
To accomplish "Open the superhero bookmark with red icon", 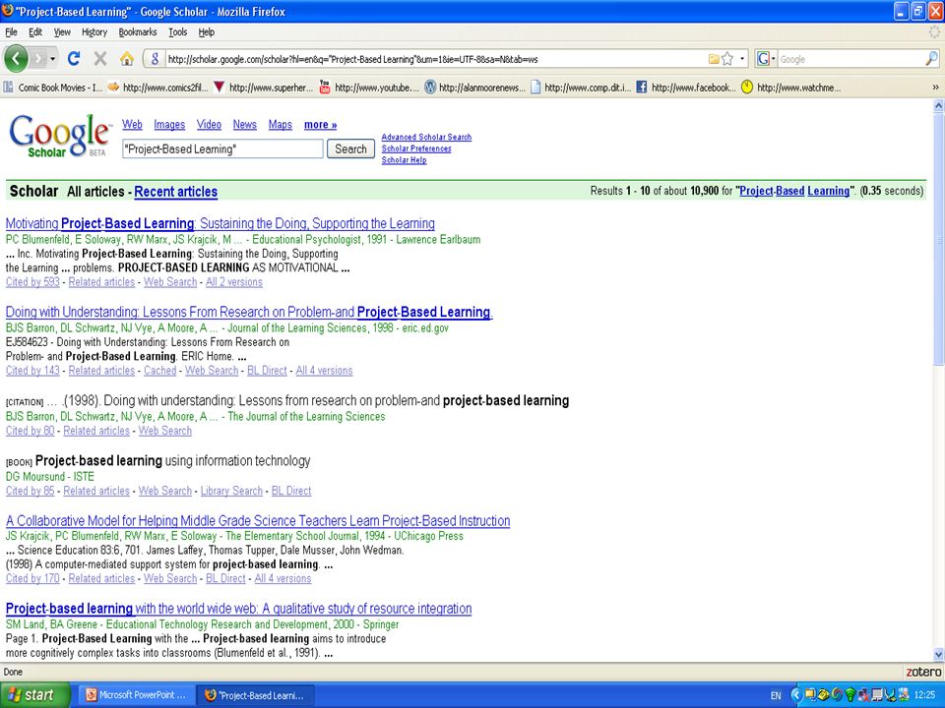I will point(264,88).
